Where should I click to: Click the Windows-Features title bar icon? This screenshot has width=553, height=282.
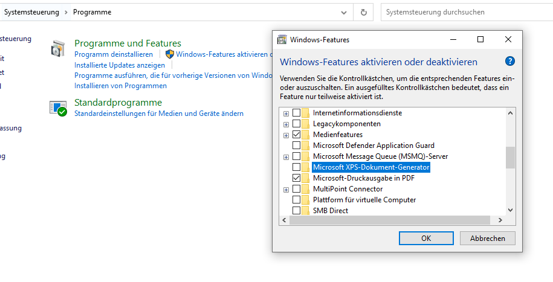tap(282, 39)
